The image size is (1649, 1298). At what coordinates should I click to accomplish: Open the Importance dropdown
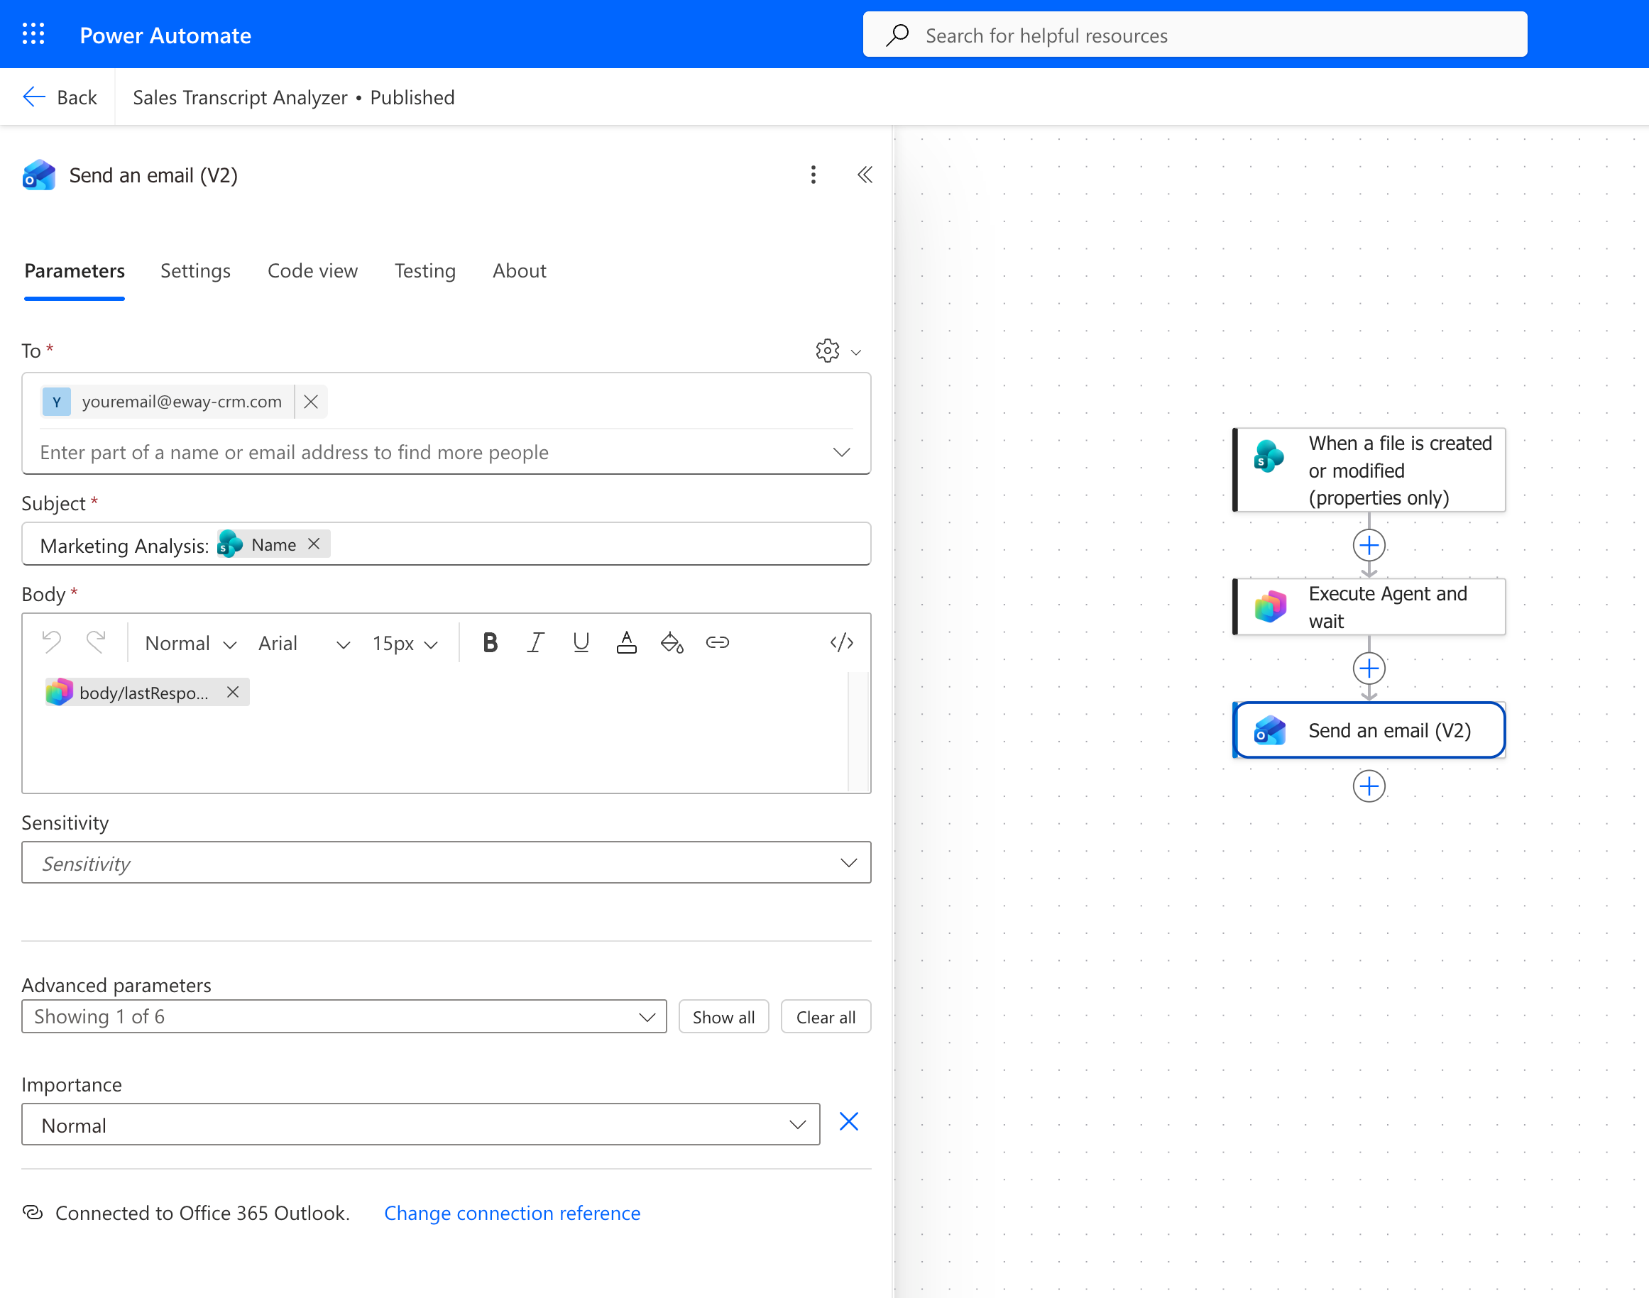[x=420, y=1125]
